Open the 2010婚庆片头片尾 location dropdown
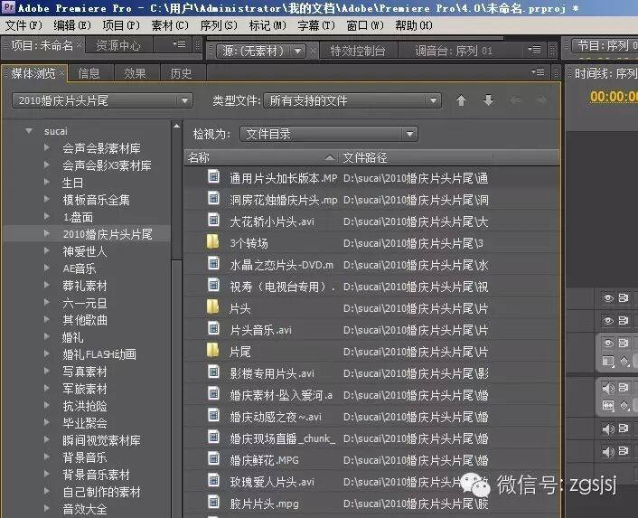The height and width of the screenshot is (518, 638). 102,100
